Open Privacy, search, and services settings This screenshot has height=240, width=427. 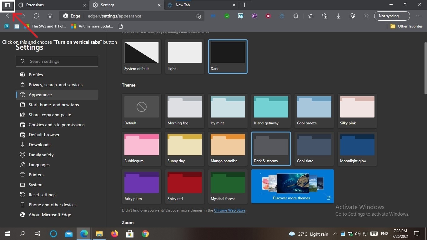[x=55, y=85]
